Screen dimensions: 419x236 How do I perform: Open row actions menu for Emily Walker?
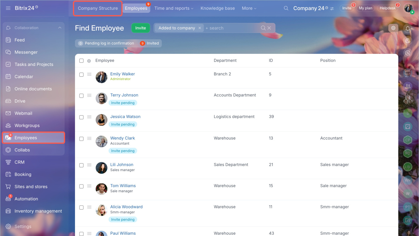(x=89, y=74)
